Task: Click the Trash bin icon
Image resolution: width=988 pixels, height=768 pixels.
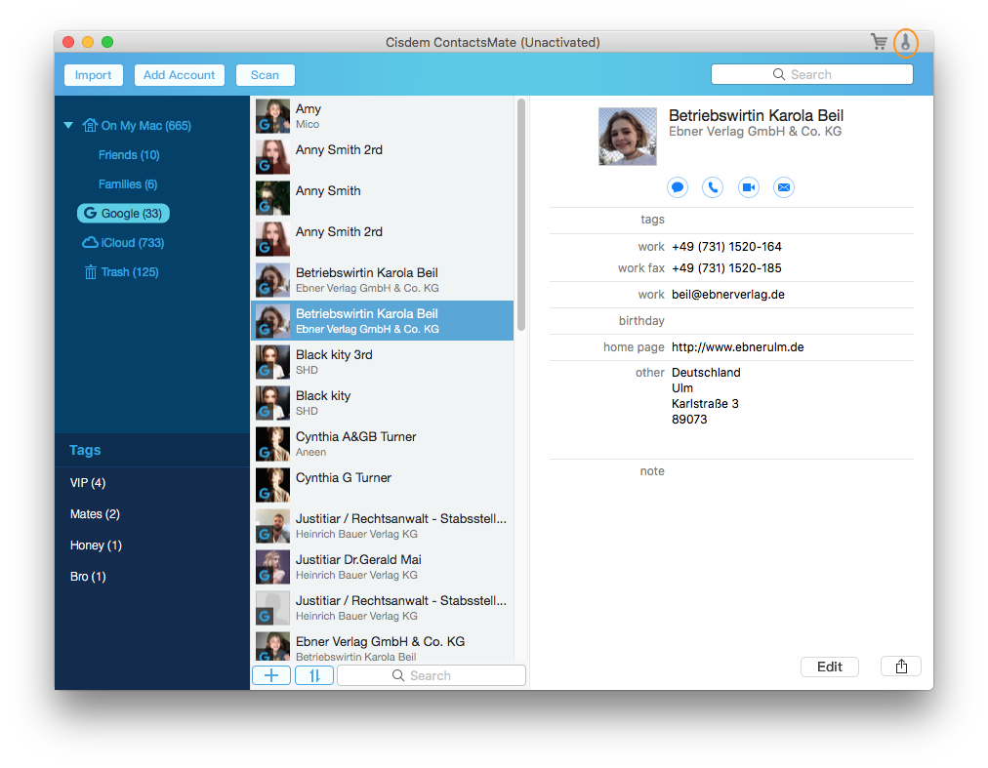Action: pos(91,272)
